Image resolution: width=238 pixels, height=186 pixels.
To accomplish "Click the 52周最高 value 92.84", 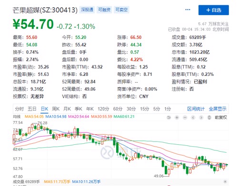I will 90,82.
